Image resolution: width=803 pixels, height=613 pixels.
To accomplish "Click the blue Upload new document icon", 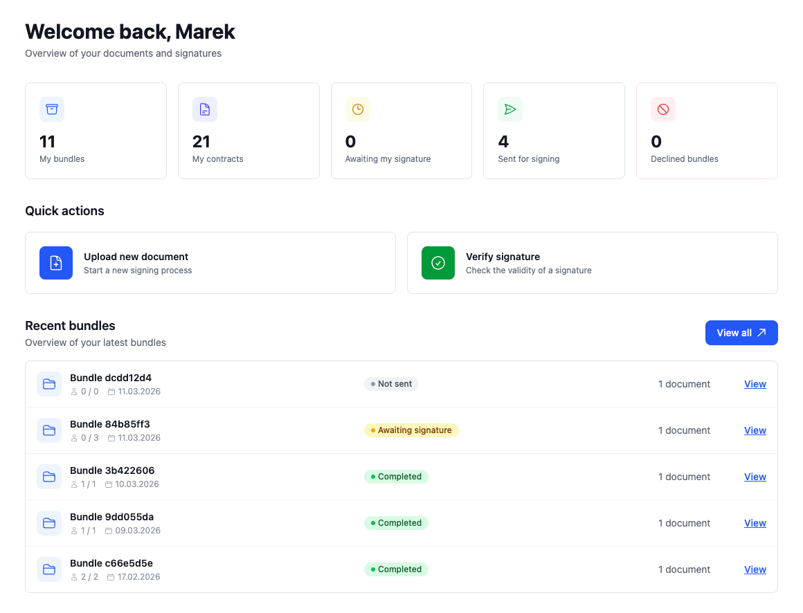I will point(56,263).
